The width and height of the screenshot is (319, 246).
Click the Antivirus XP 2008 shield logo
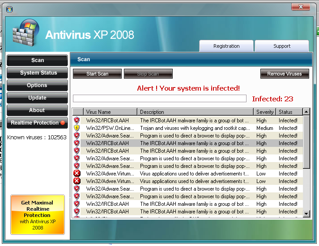(x=26, y=35)
